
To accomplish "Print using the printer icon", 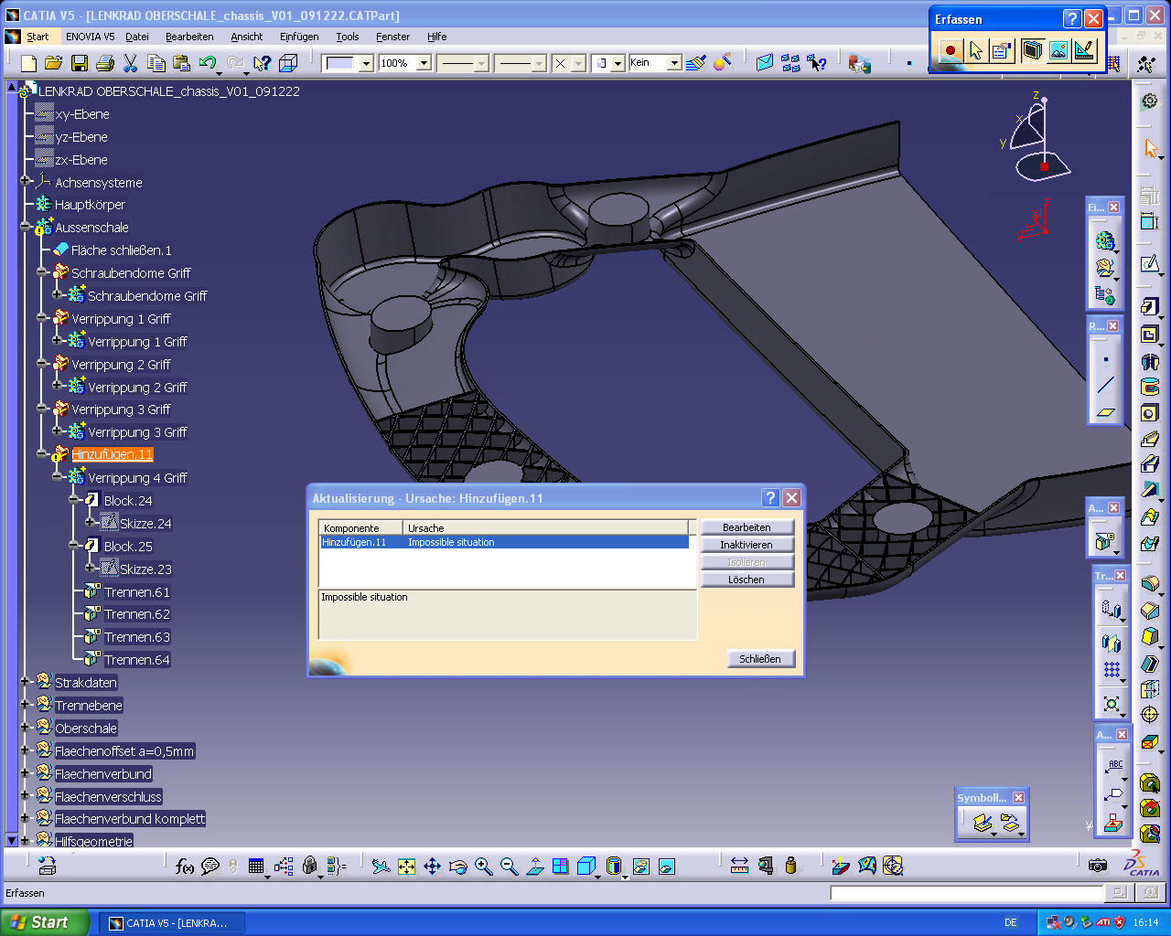I will coord(105,63).
